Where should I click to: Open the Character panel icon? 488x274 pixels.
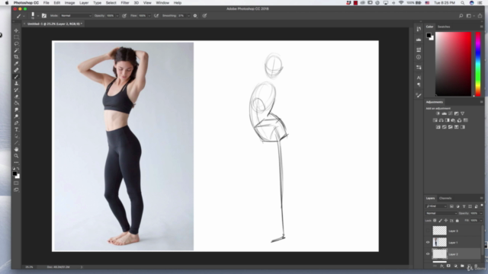tap(419, 78)
